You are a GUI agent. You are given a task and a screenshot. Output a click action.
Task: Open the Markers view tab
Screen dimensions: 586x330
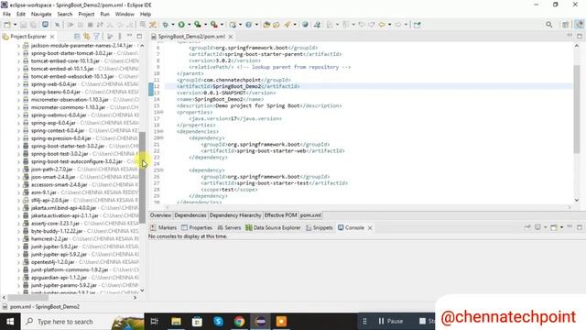(x=163, y=227)
